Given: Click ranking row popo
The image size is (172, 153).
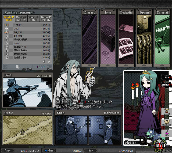Looking at the screenshot, I should click(x=27, y=43).
